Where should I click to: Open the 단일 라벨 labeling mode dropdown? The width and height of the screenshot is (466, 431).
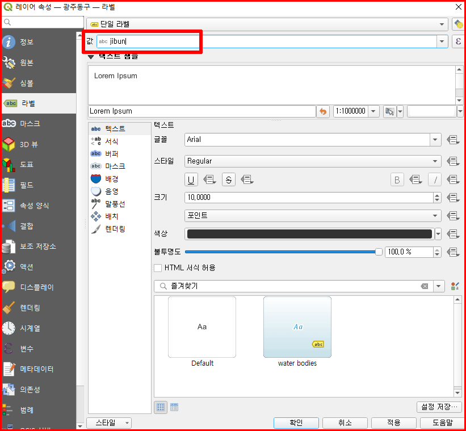click(267, 24)
